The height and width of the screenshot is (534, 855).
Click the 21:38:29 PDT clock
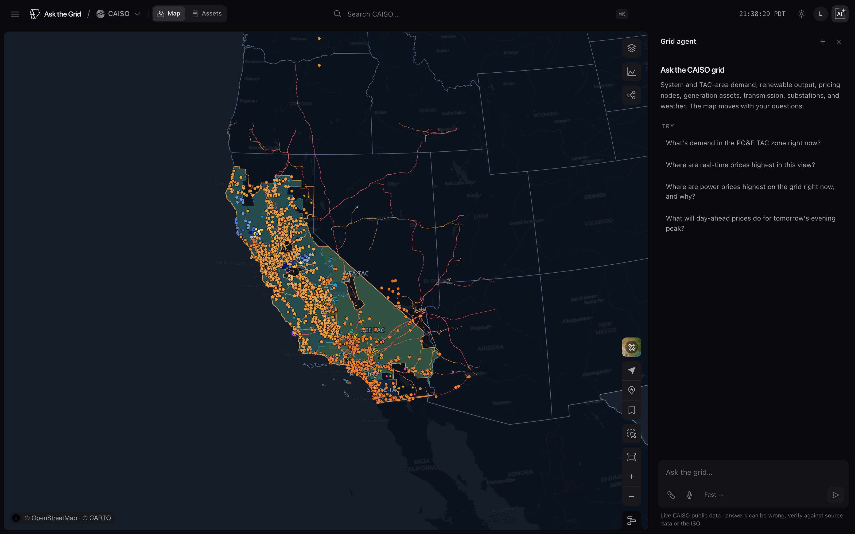click(762, 14)
